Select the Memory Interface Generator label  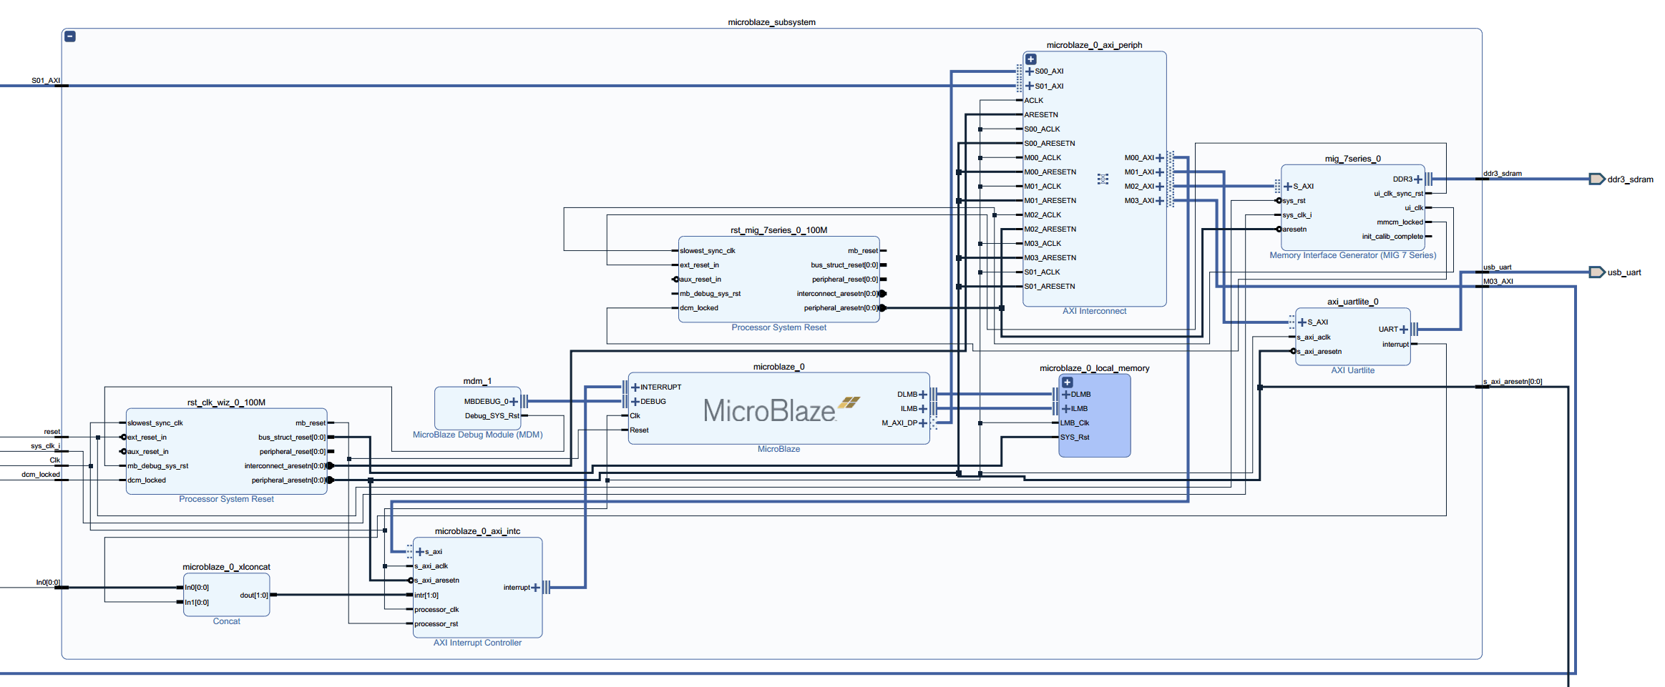tap(1352, 255)
